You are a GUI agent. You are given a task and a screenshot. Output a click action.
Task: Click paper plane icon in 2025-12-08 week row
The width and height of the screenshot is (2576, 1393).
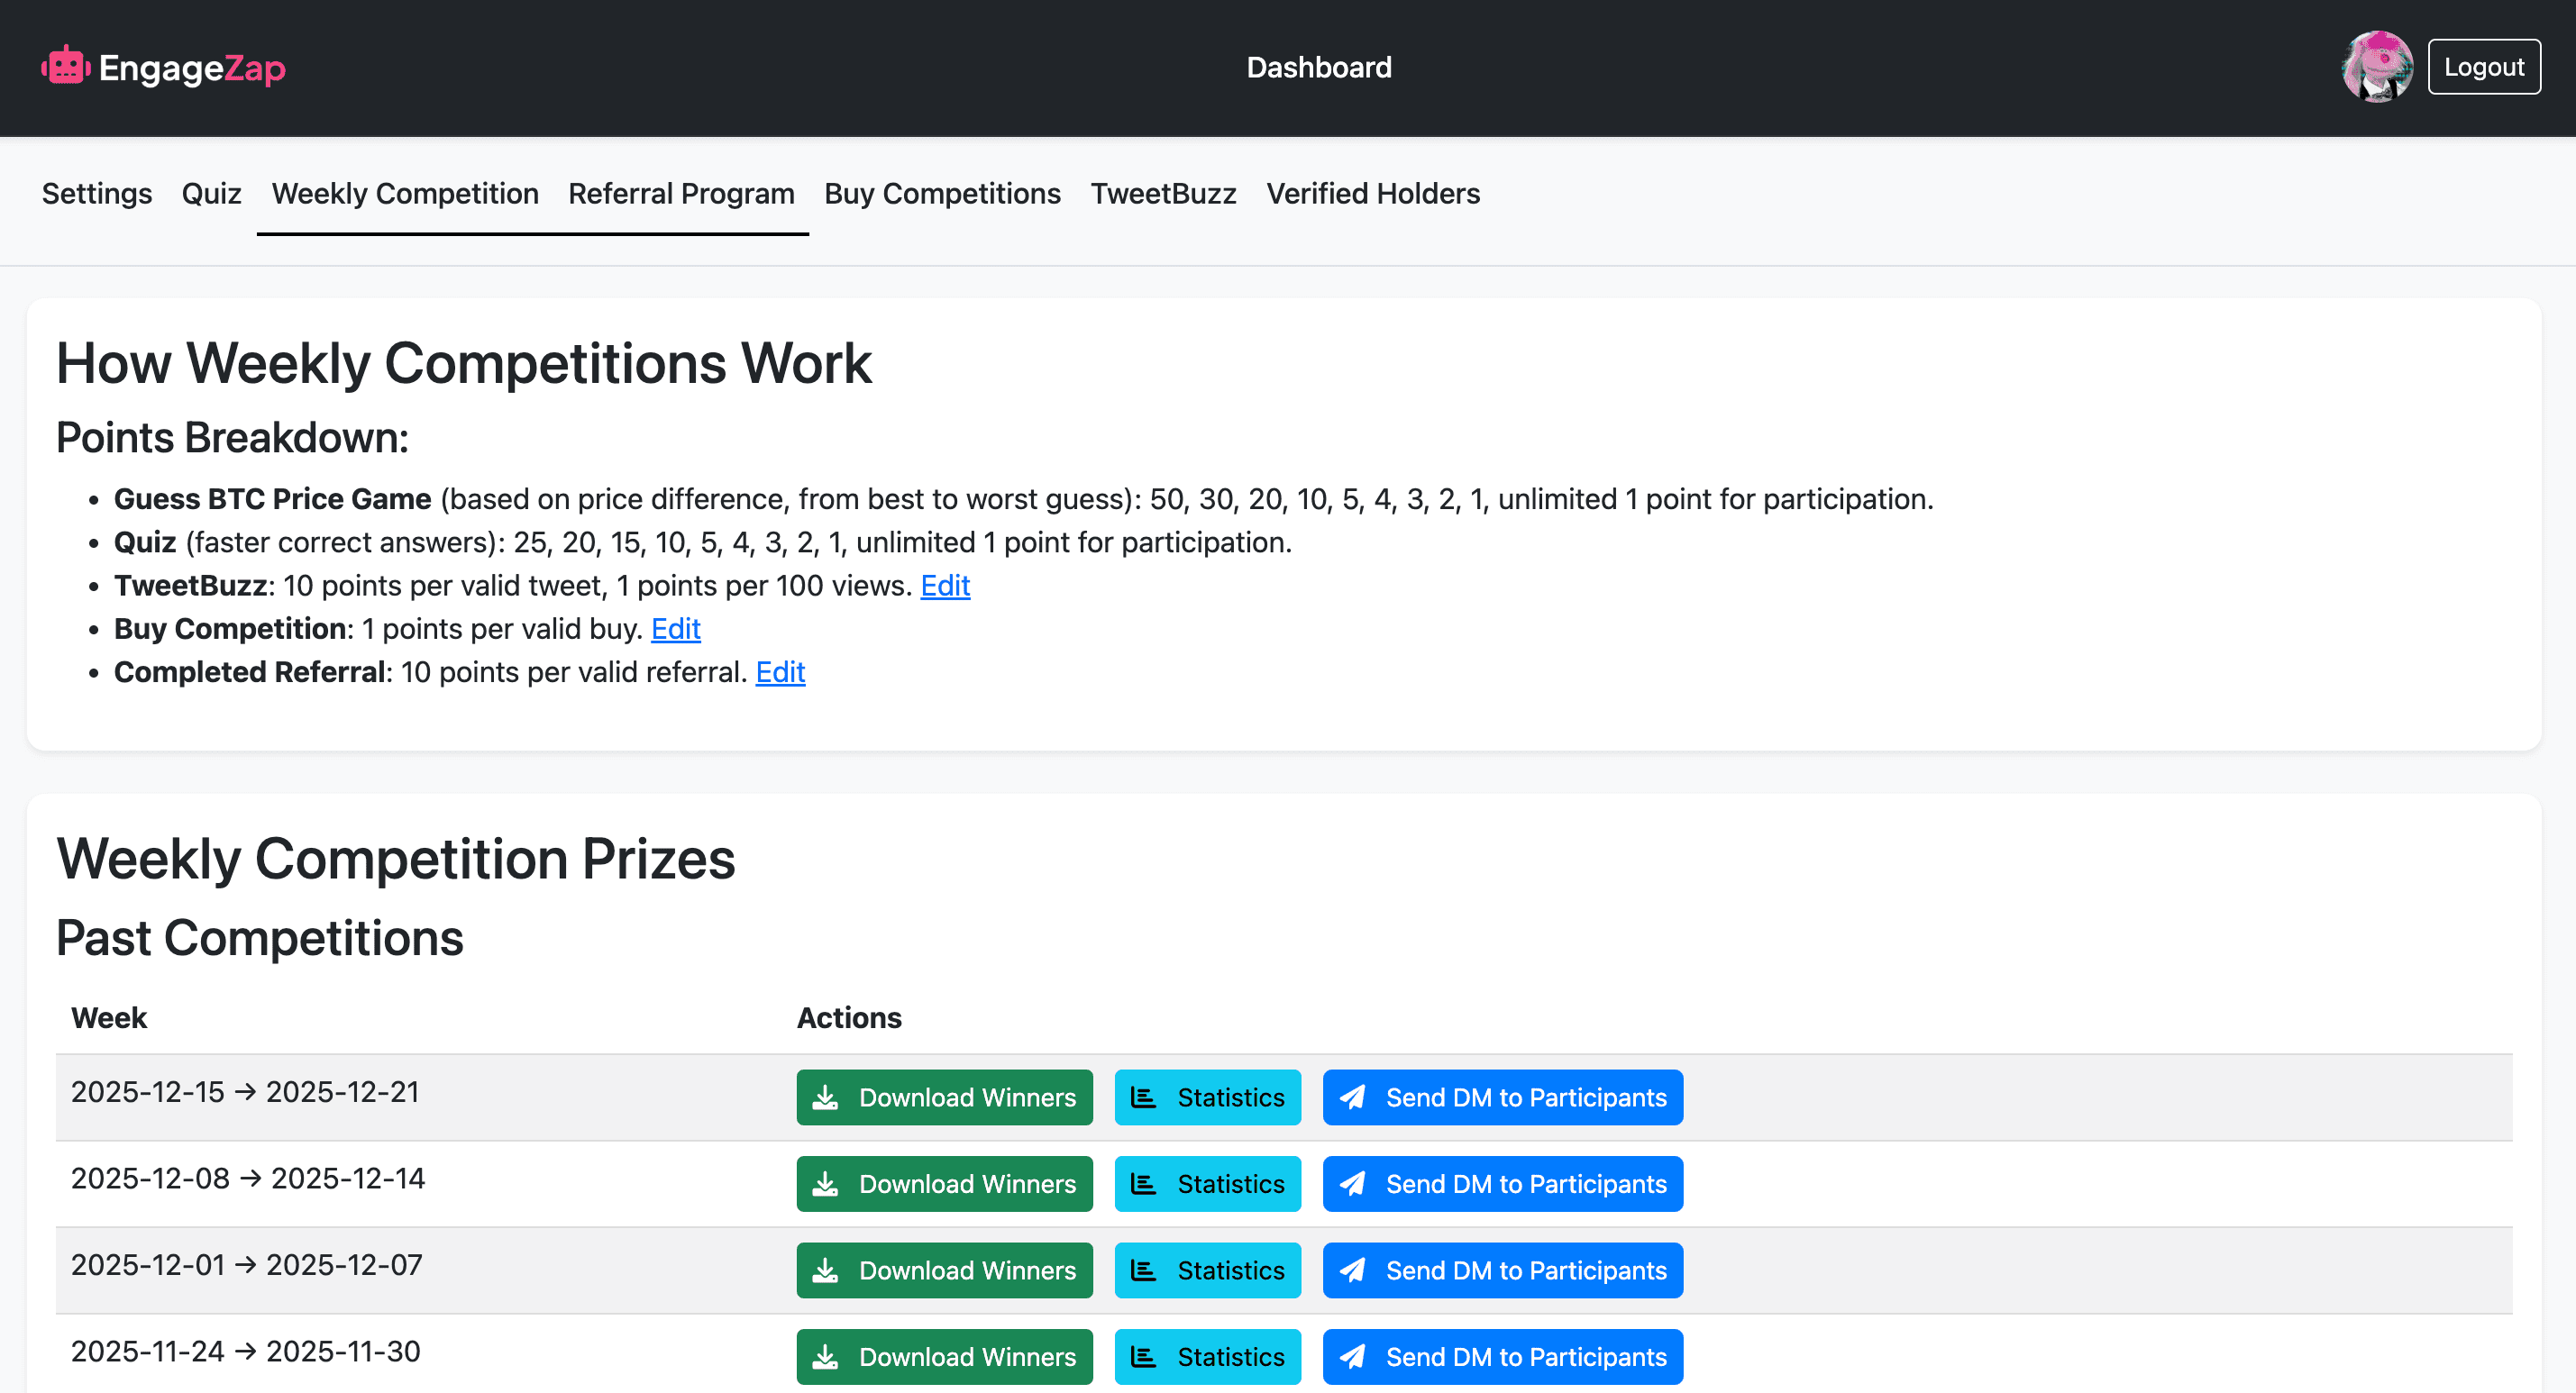1352,1184
